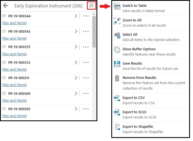The image size is (193, 141).
Task: Expand details chevron for PR-19-000343
Action: [76, 31]
